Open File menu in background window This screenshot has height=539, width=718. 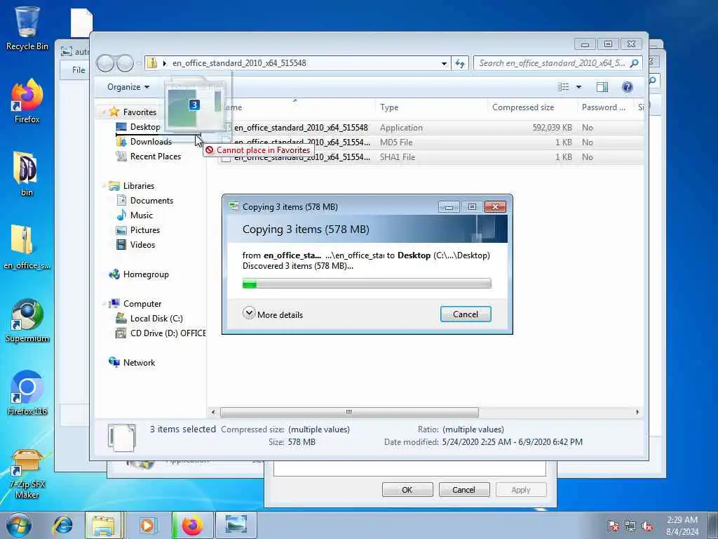point(79,69)
